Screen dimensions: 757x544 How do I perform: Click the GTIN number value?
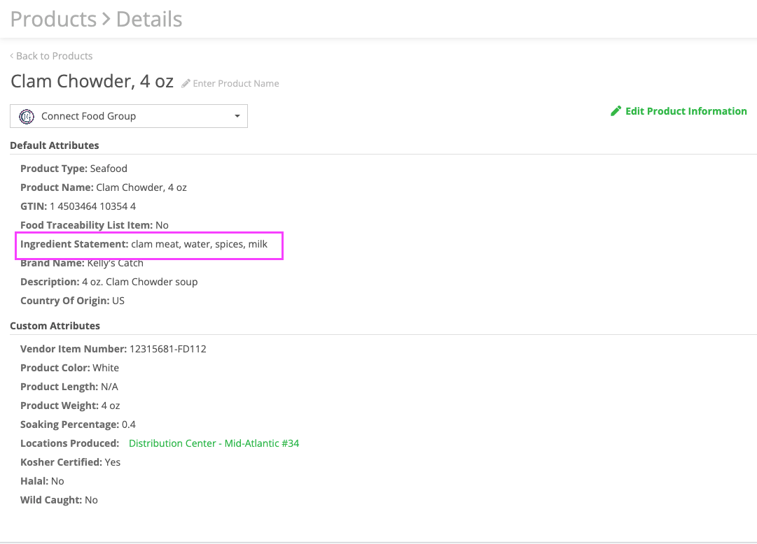coord(92,206)
